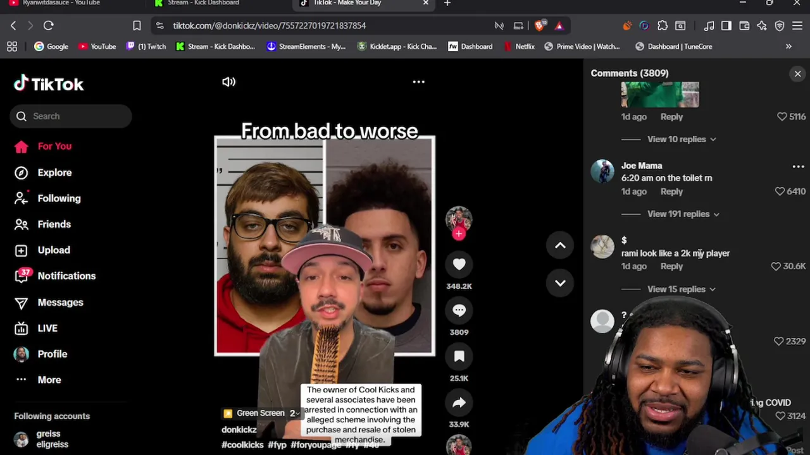Like the comment with 5116 likes
Viewport: 810px width, 455px height.
point(782,116)
